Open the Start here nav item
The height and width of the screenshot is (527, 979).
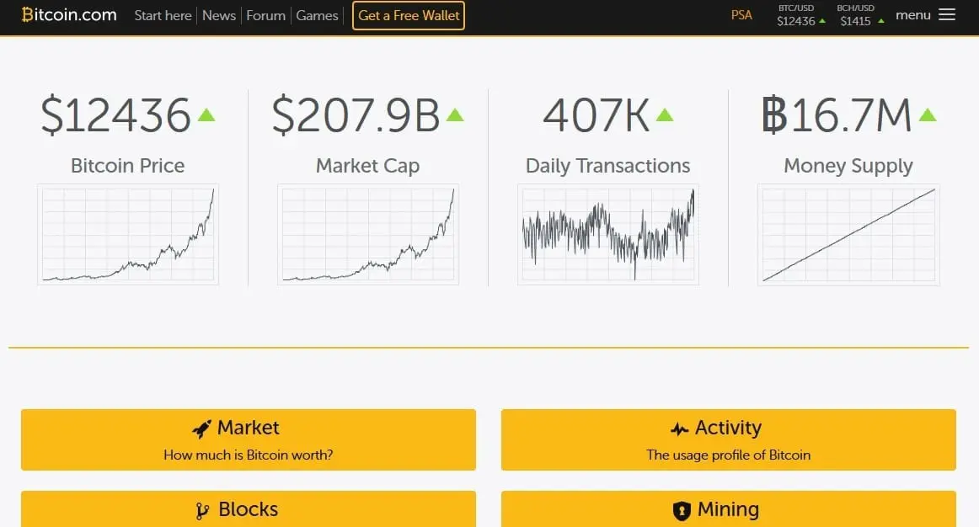tap(163, 16)
